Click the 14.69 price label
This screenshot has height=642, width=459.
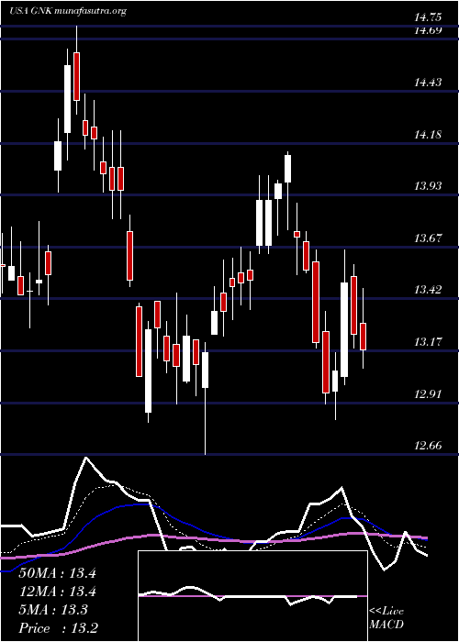pyautogui.click(x=428, y=30)
